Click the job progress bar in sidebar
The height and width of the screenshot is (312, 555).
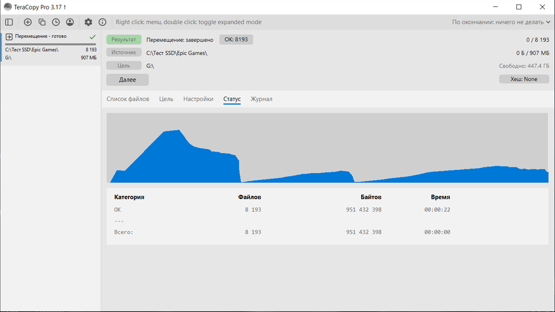point(50,44)
